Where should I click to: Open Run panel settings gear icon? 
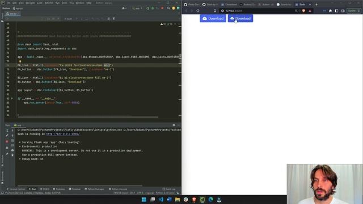[x=174, y=125]
